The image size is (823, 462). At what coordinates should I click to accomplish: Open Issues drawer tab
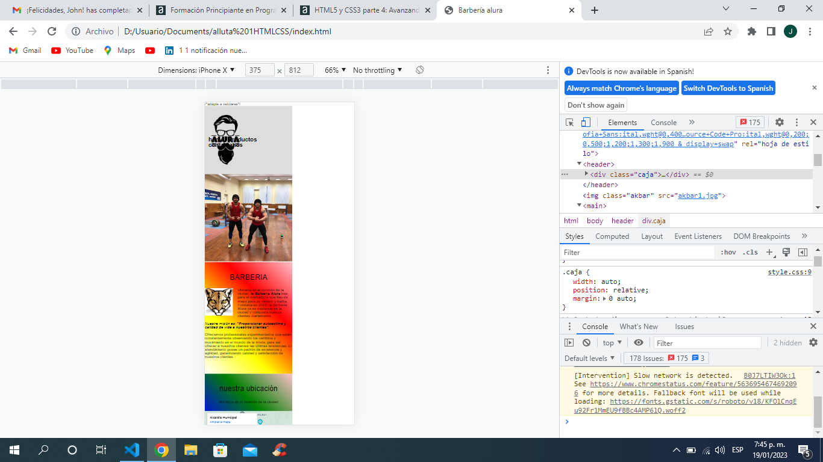point(684,327)
